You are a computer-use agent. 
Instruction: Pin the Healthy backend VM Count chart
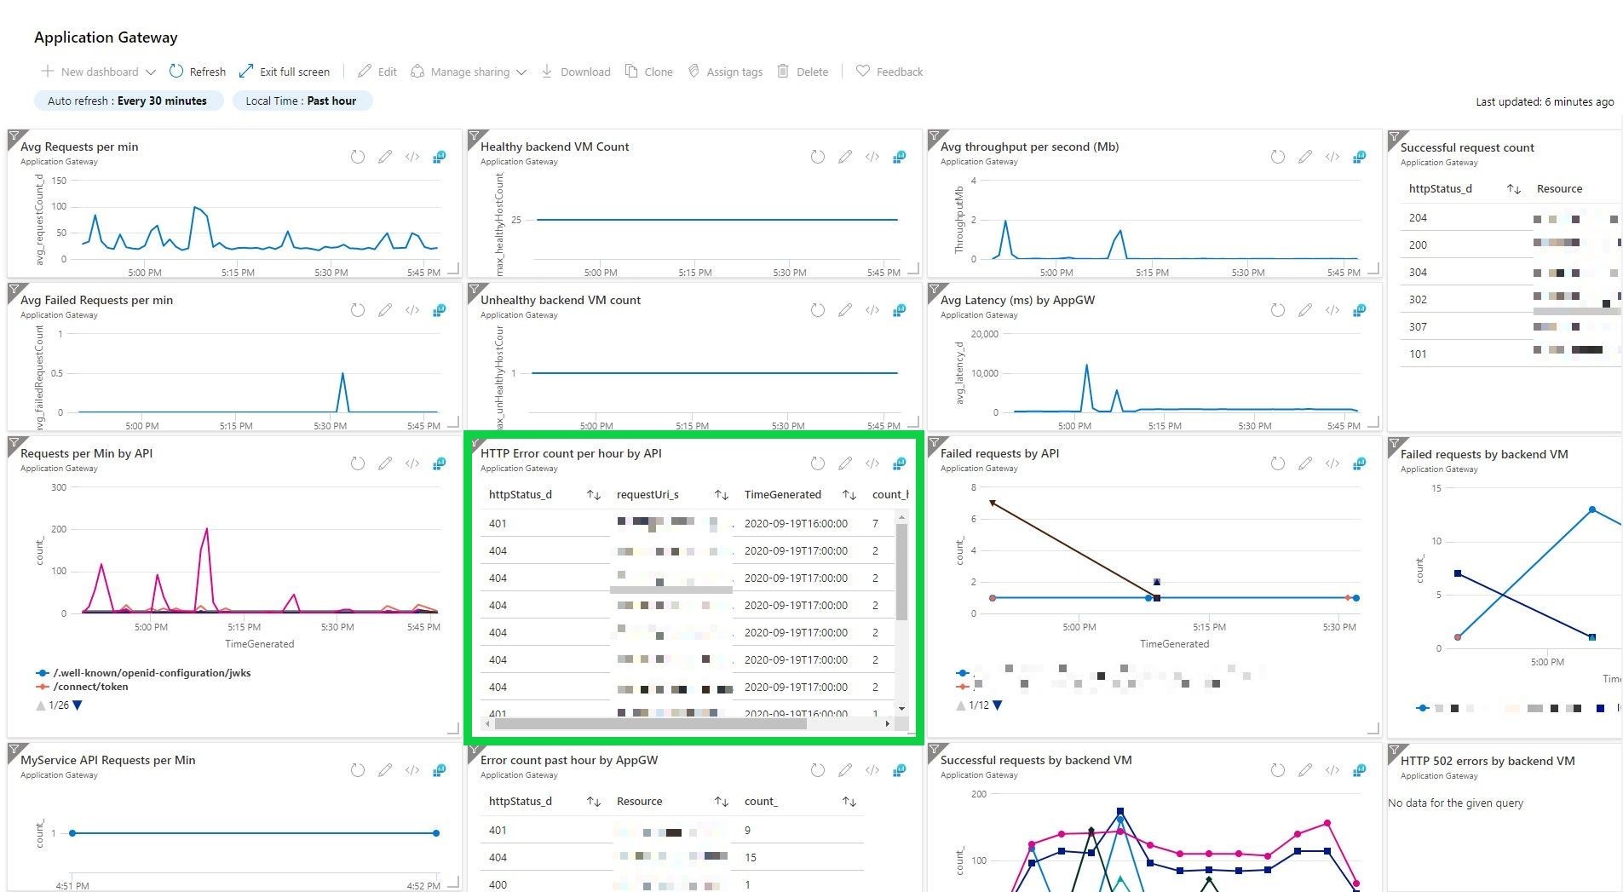pyautogui.click(x=899, y=156)
